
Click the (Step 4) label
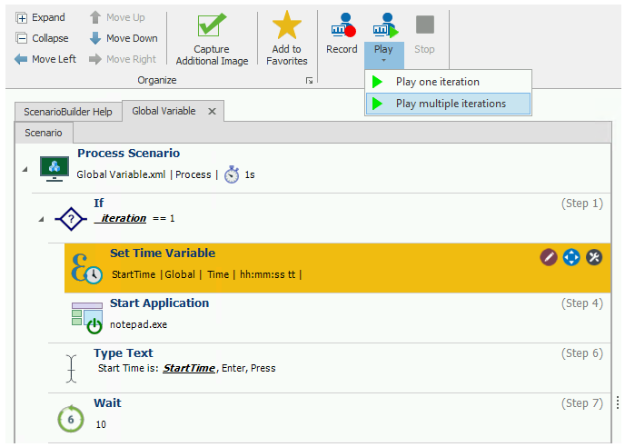(x=582, y=303)
